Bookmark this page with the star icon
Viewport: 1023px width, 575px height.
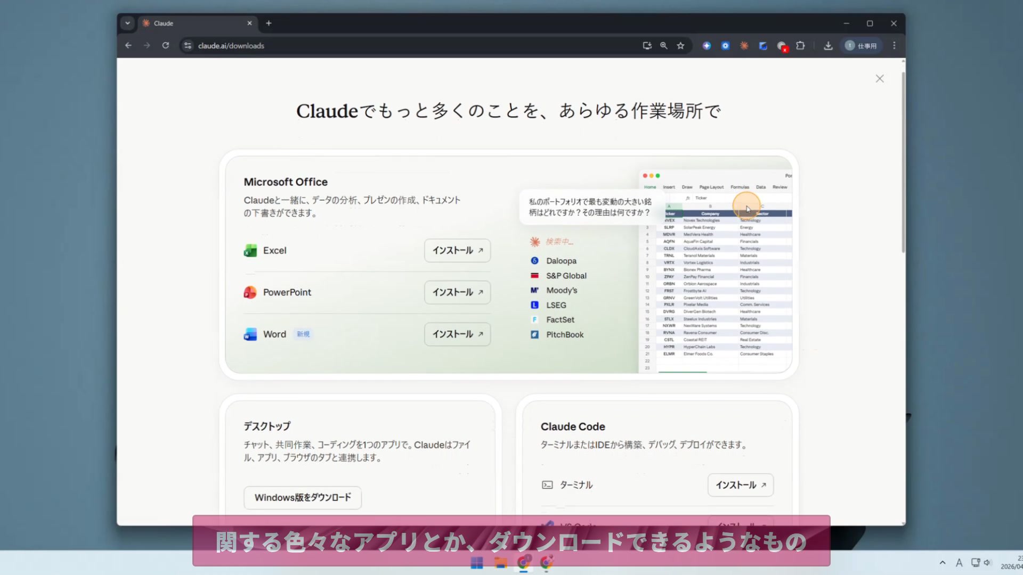(680, 46)
